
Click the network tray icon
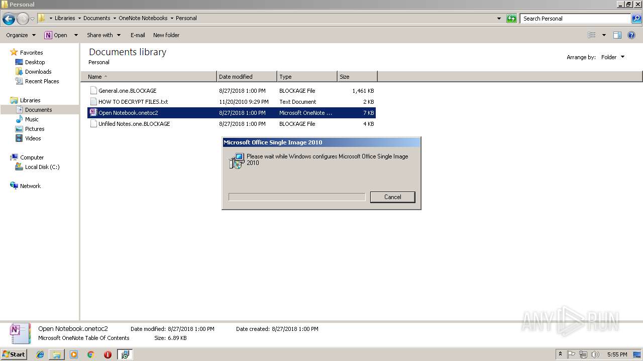click(583, 354)
